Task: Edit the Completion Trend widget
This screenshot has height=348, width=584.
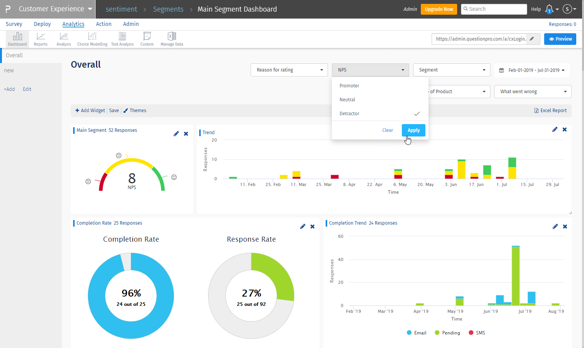Action: coord(555,227)
